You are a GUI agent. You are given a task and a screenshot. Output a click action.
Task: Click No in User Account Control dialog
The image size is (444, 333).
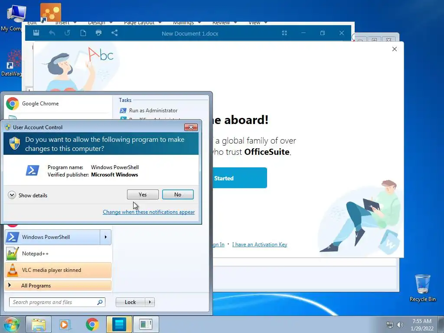(178, 195)
